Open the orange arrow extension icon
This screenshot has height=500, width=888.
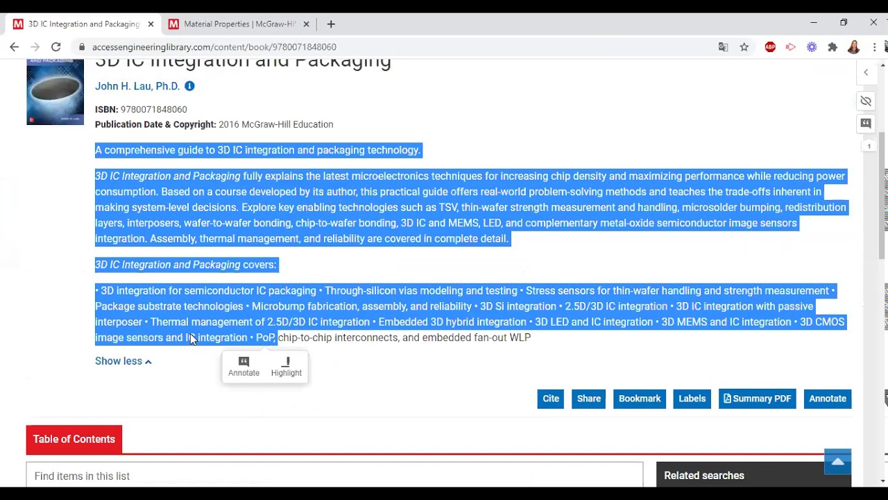791,47
